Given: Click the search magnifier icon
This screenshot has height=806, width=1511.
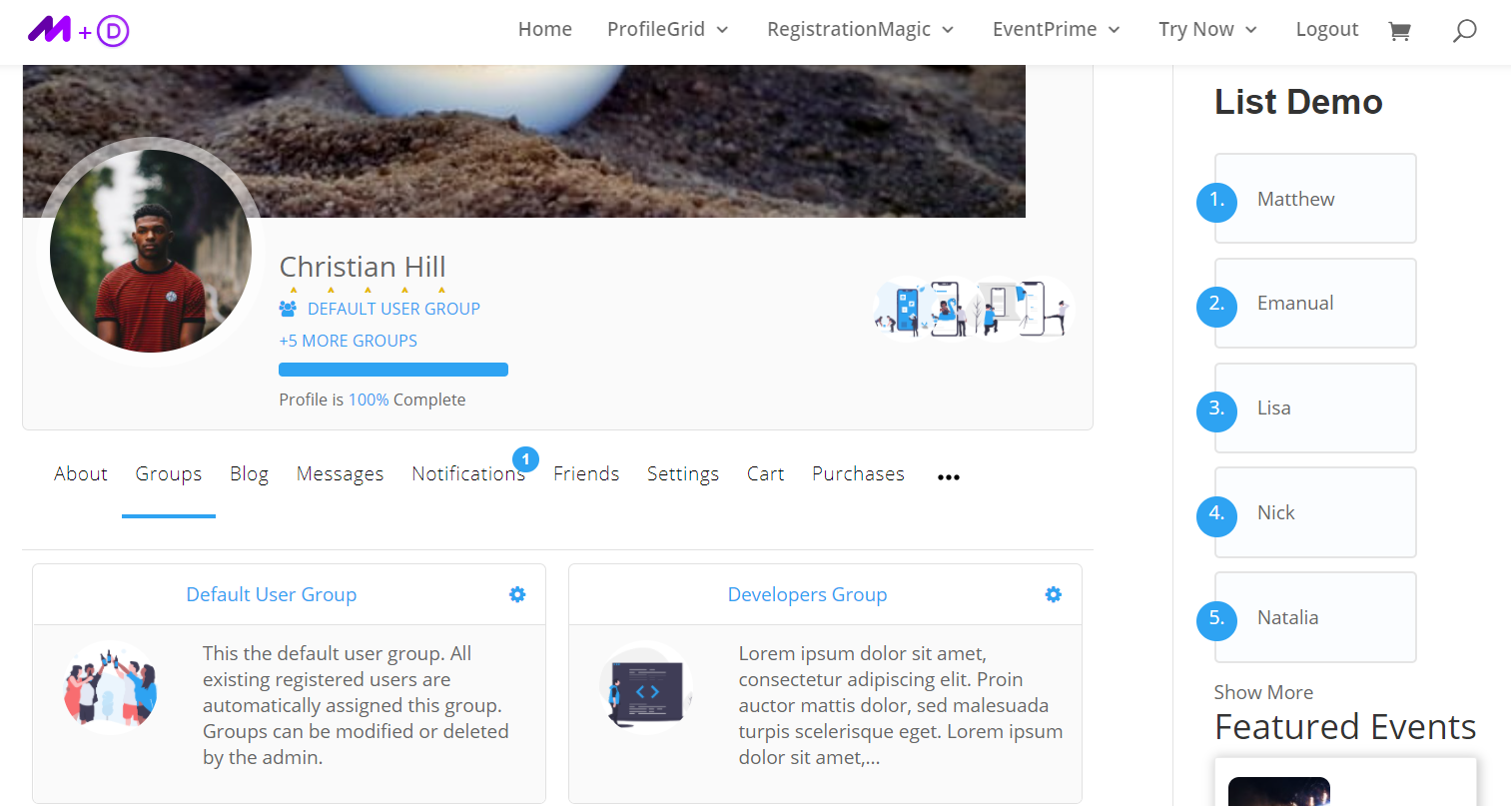Looking at the screenshot, I should coord(1464,31).
